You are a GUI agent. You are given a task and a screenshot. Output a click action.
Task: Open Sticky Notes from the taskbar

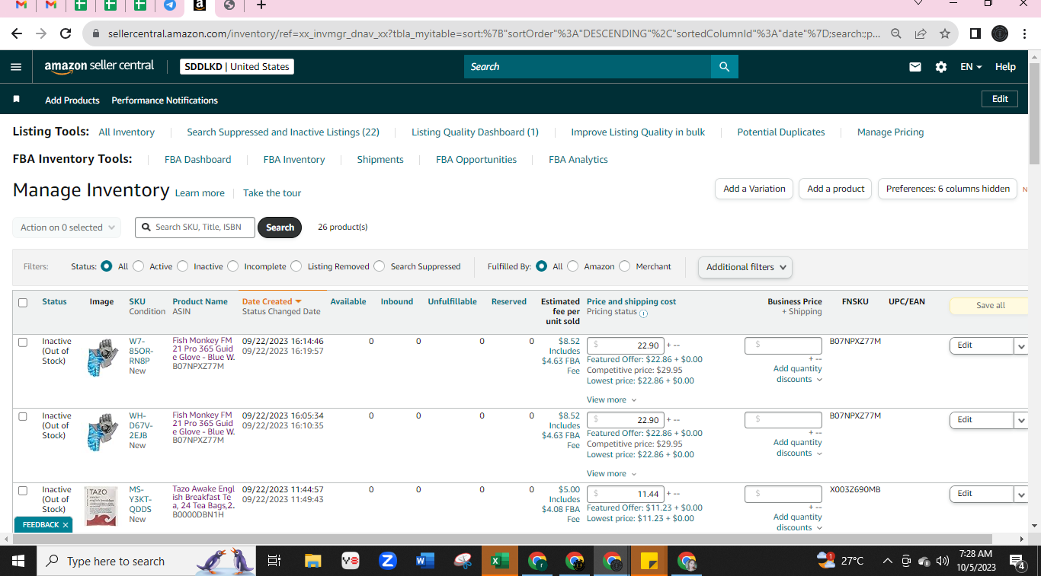click(x=649, y=562)
